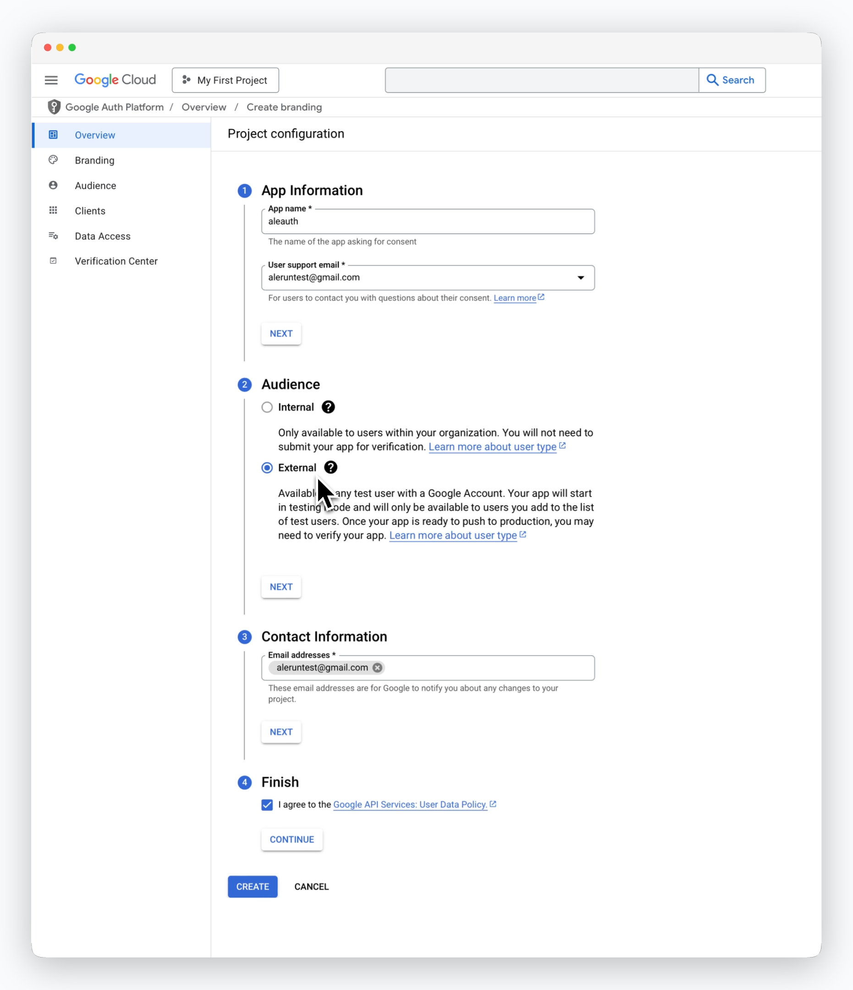
Task: Select the External audience radio button
Action: [267, 468]
